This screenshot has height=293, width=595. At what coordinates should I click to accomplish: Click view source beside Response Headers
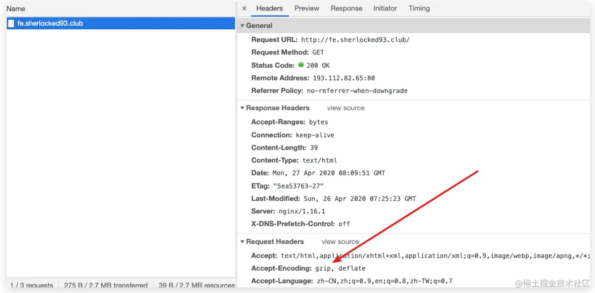(345, 108)
